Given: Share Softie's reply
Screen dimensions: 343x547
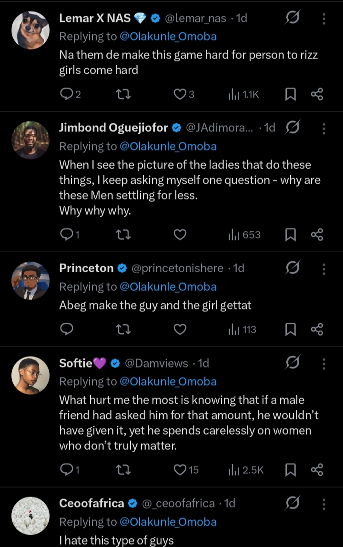Looking at the screenshot, I should [317, 470].
